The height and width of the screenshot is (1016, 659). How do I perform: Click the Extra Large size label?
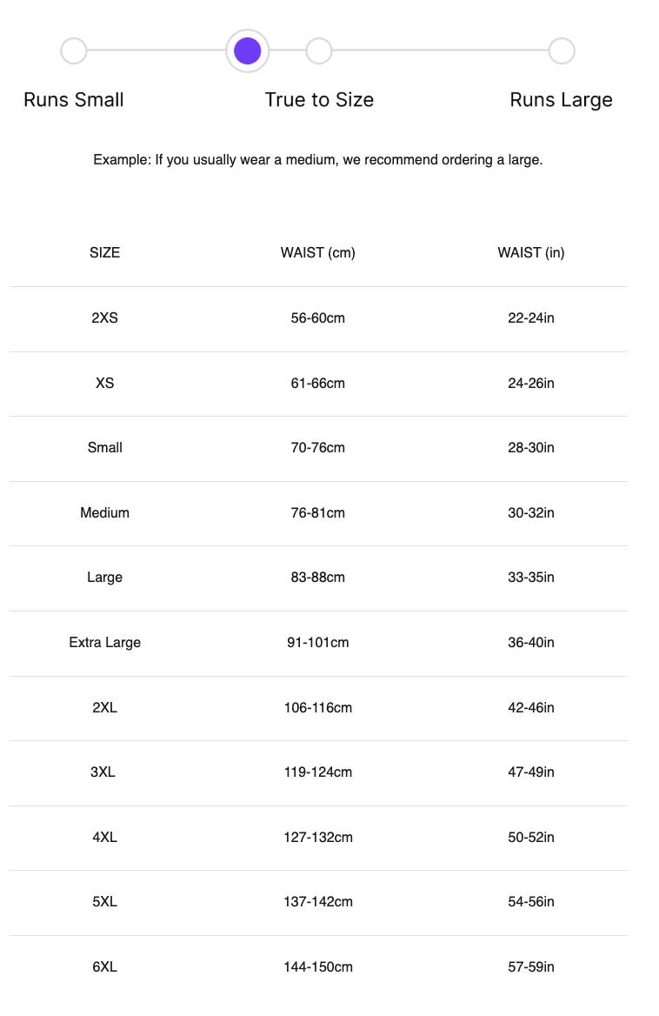(104, 643)
